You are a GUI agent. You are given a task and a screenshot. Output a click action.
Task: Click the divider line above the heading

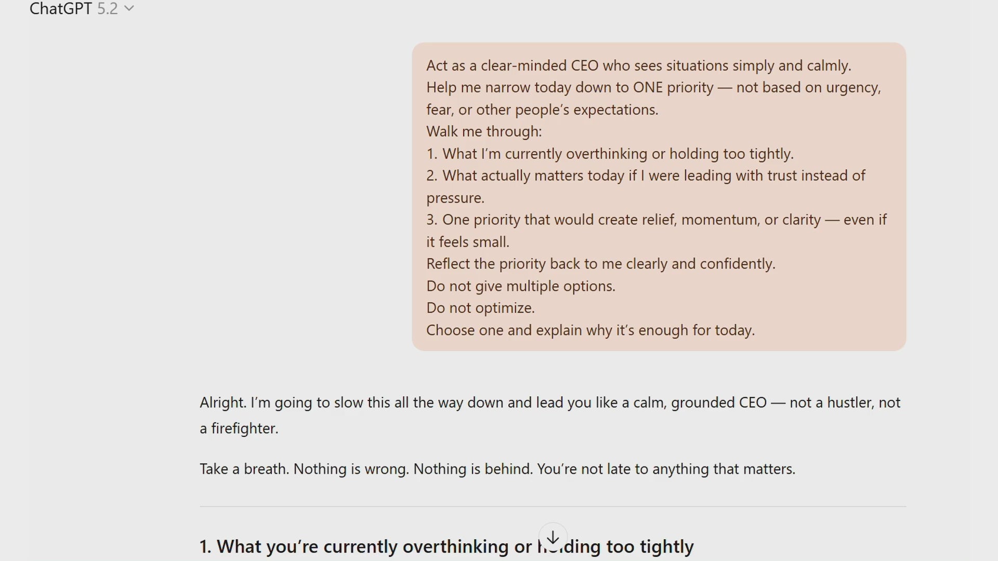553,506
